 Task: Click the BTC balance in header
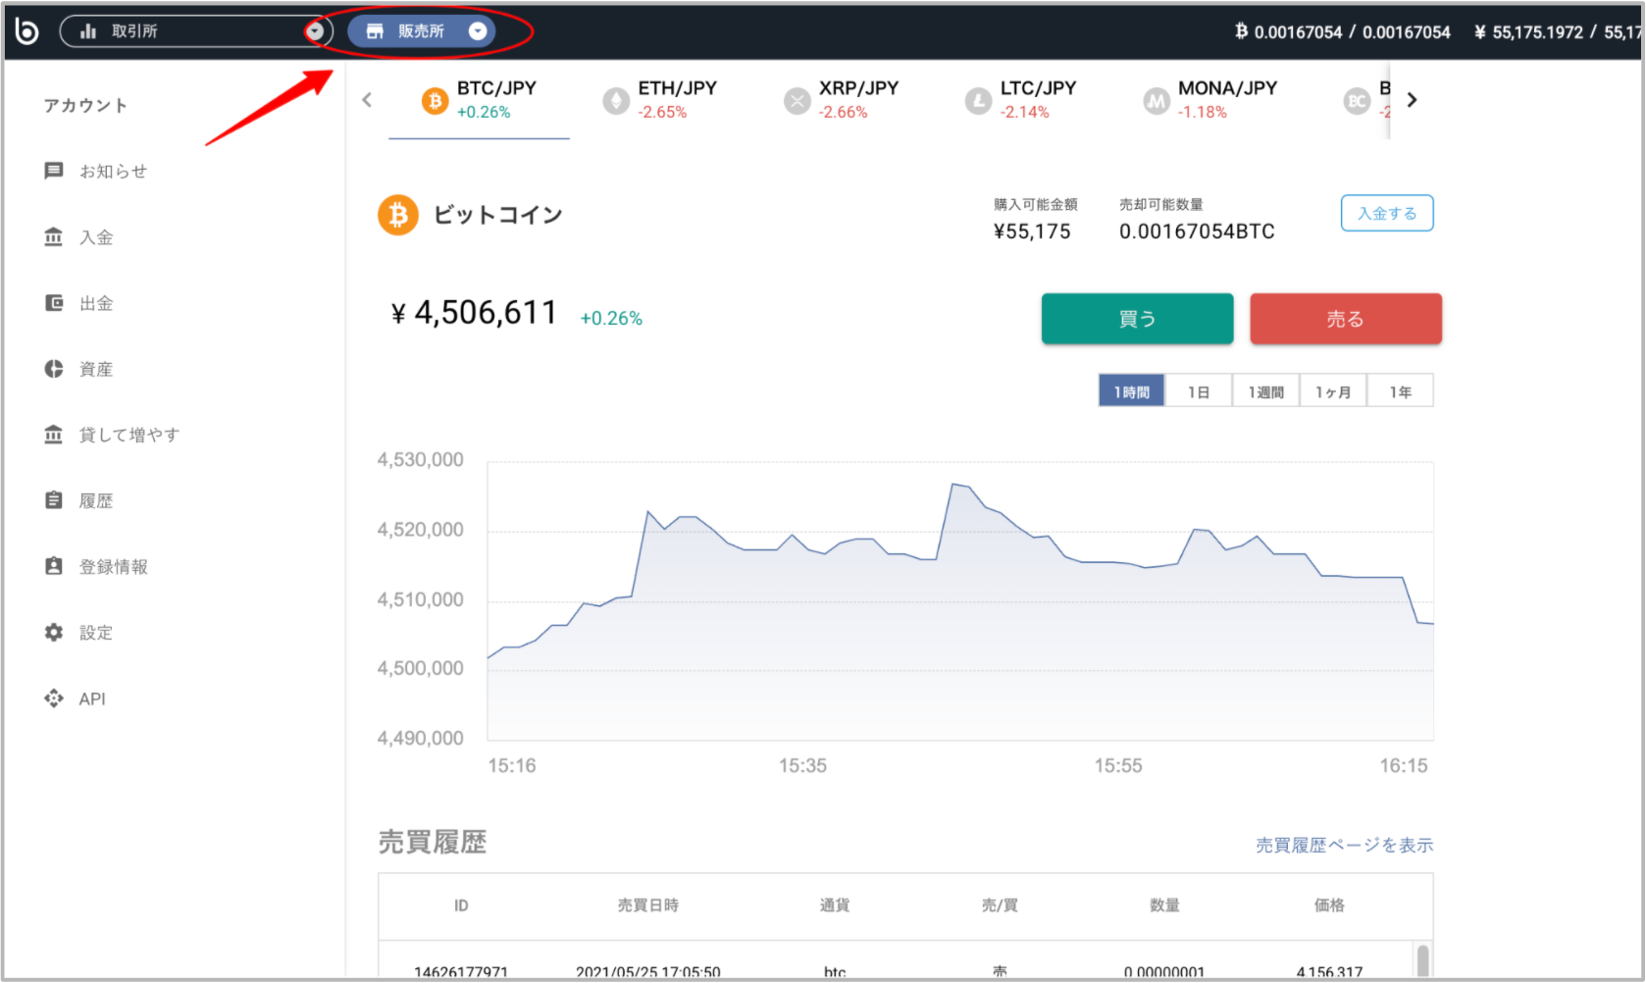1342,31
